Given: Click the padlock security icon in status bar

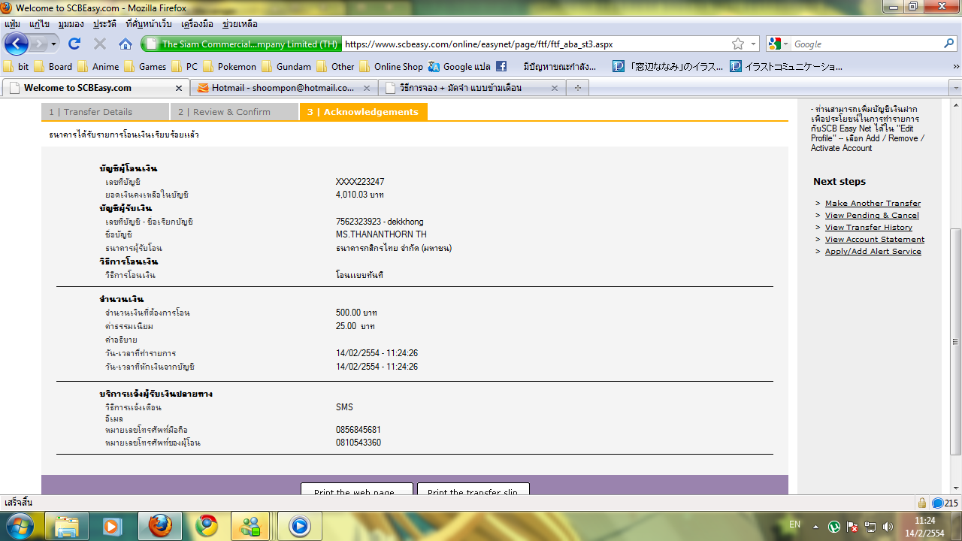Looking at the screenshot, I should point(921,503).
